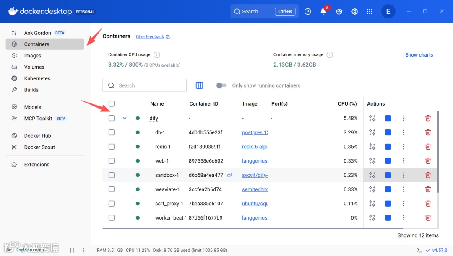Image resolution: width=453 pixels, height=256 pixels.
Task: Ask Gordon about ssrf_proxy-1 container
Action: [x=372, y=204]
